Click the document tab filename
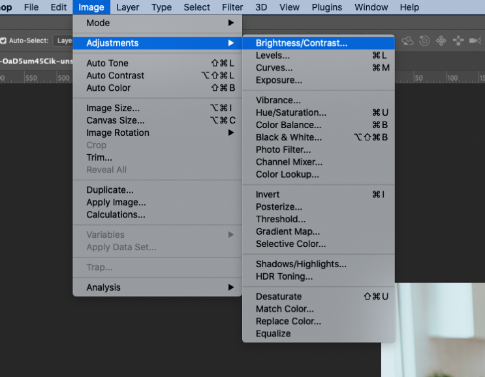This screenshot has height=377, width=485. point(36,61)
